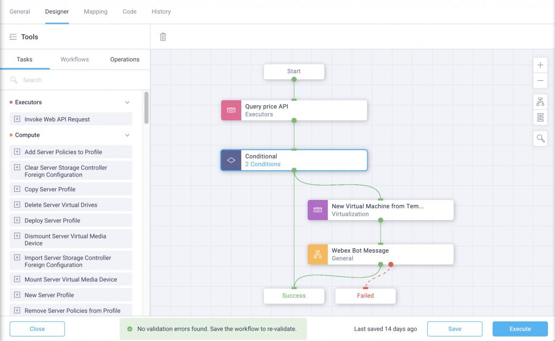Select the stacked layout icon

coord(540,117)
